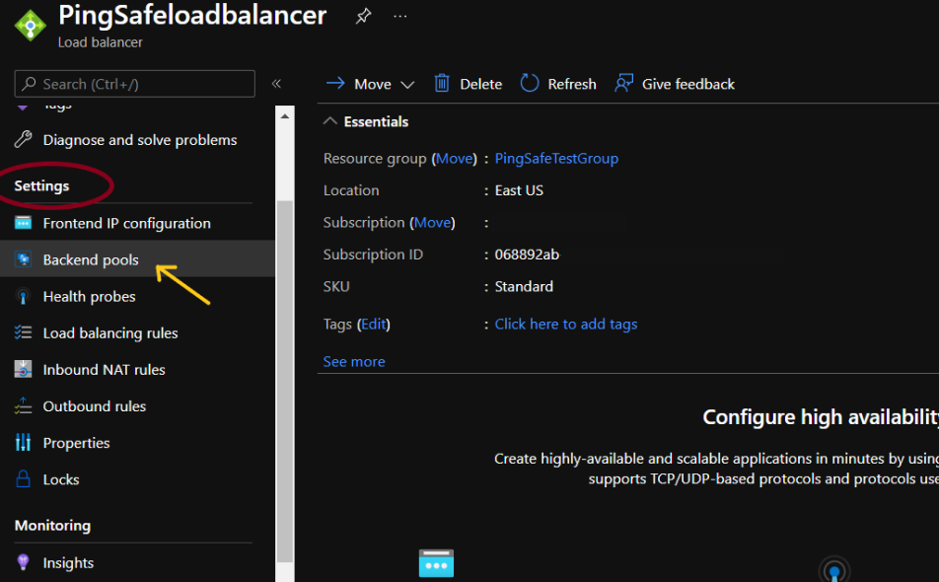The height and width of the screenshot is (582, 939).
Task: Collapse the Essentials section
Action: (x=330, y=121)
